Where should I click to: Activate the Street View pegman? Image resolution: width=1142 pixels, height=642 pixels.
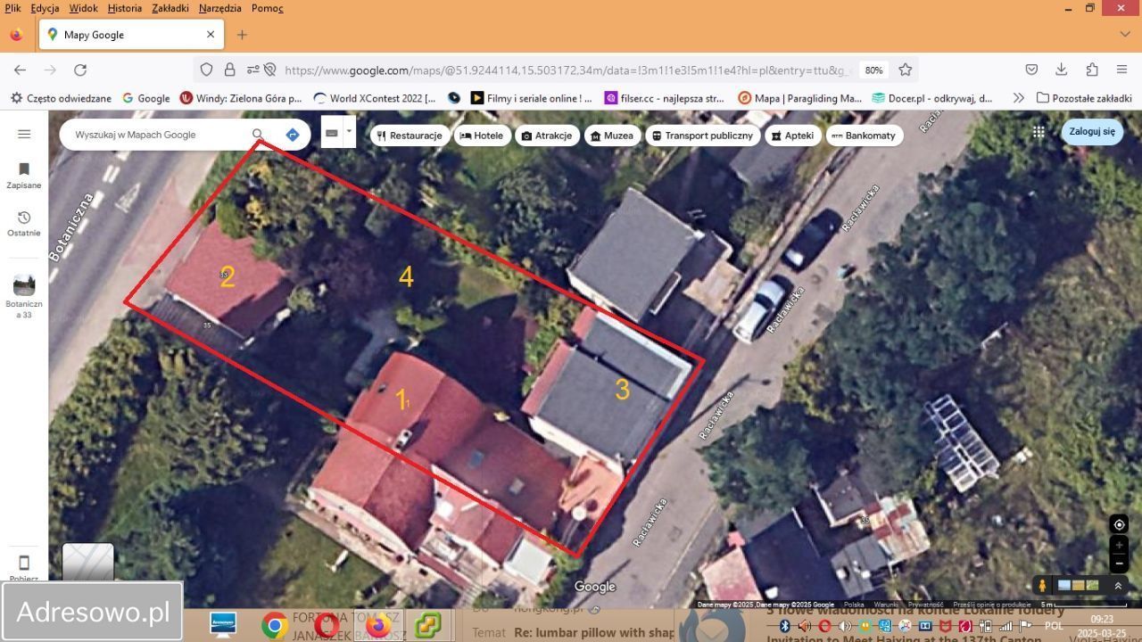click(1042, 586)
